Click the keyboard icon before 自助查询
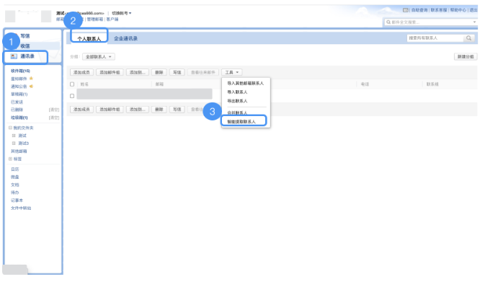The width and height of the screenshot is (485, 287). pyautogui.click(x=406, y=10)
